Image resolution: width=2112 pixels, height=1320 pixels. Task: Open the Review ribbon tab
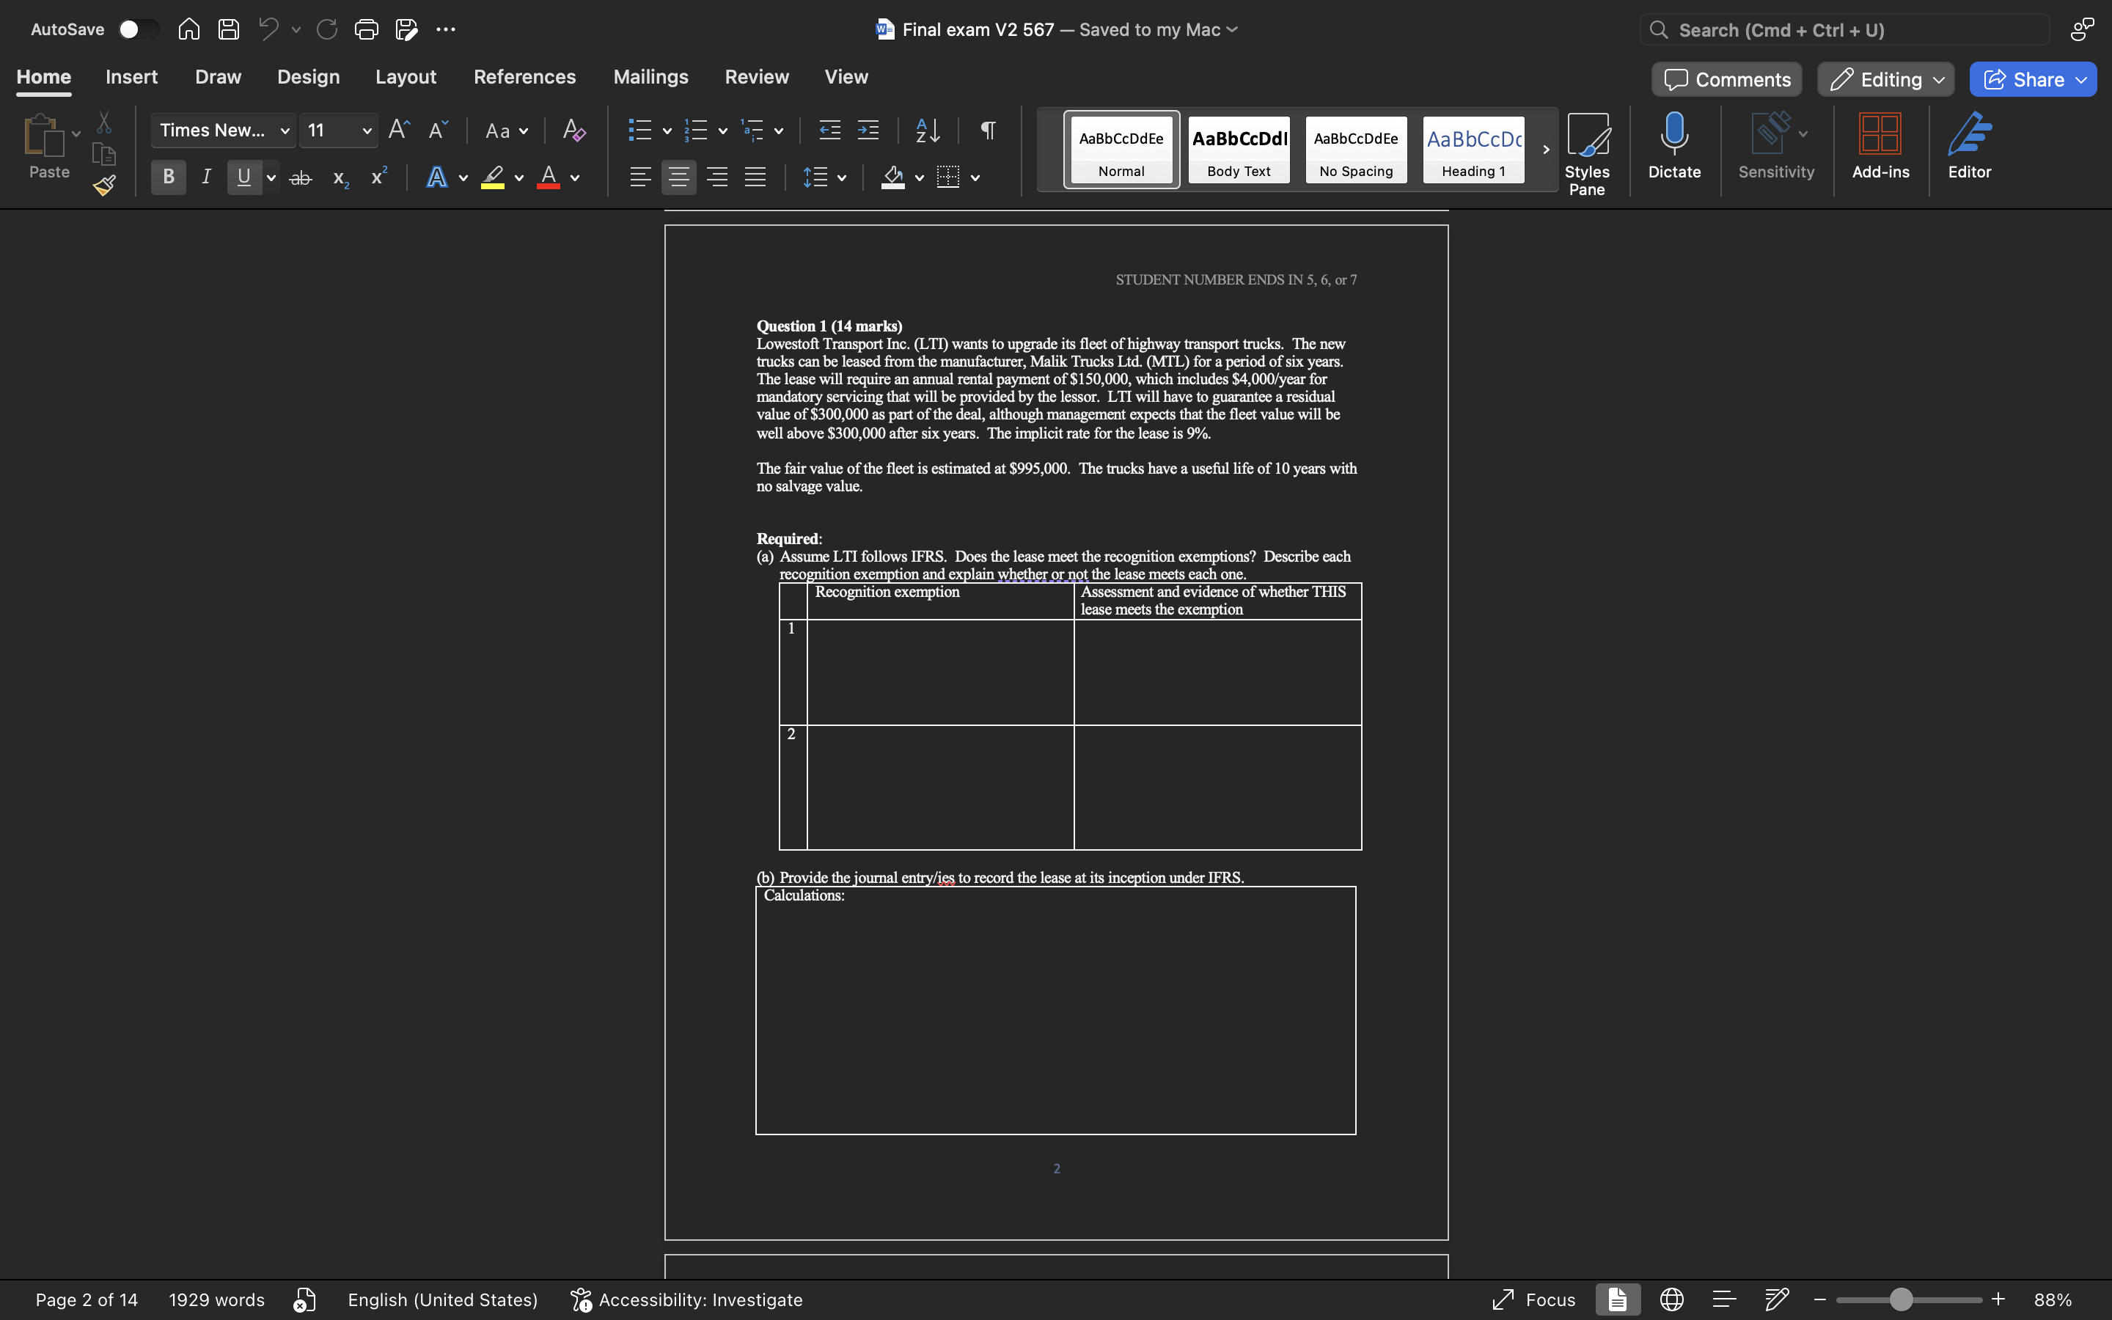755,77
